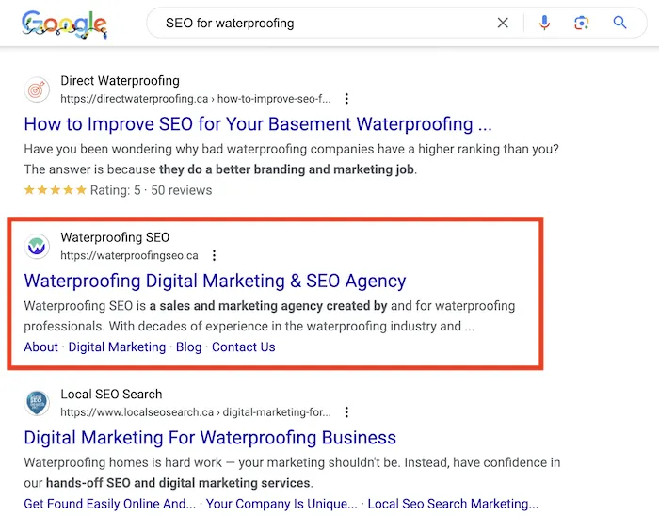Click Local SEO Search site favicon
The width and height of the screenshot is (659, 532).
pos(38,403)
